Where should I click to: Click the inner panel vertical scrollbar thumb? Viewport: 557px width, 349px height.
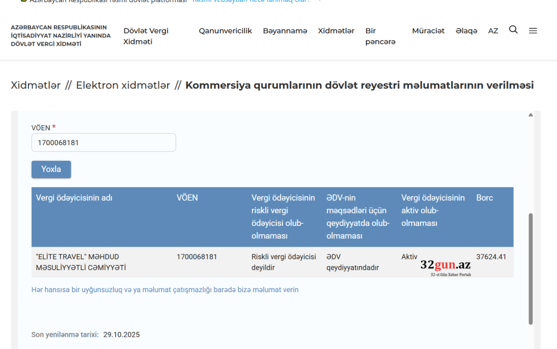tap(530, 267)
